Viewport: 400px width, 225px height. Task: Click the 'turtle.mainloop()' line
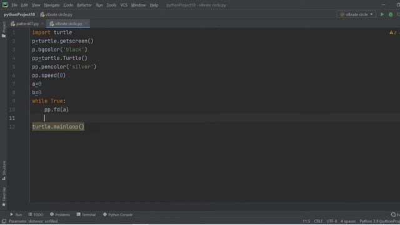tap(58, 127)
